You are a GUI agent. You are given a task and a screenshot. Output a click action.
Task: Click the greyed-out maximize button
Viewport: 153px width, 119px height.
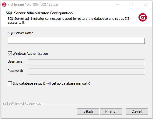(131, 5)
